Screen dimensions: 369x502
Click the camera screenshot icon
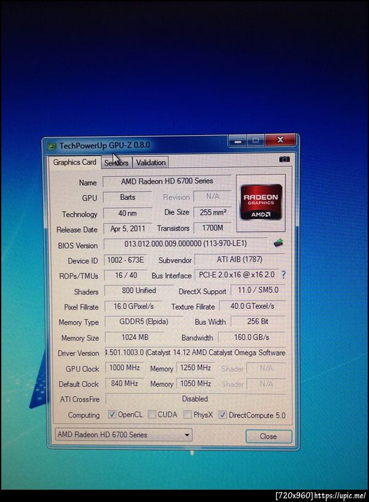[284, 159]
